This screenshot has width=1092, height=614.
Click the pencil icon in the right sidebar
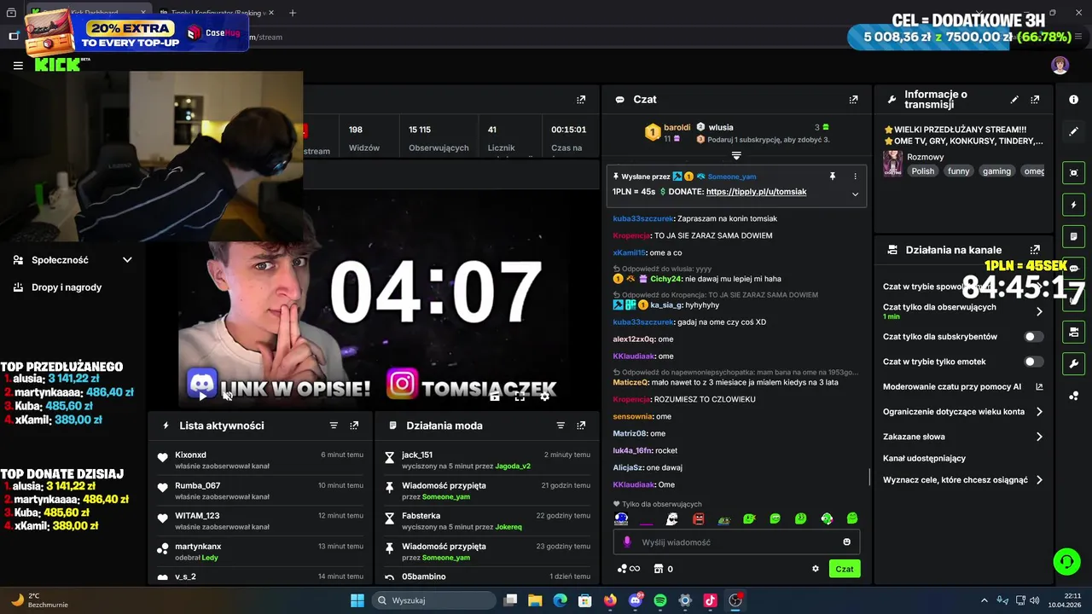pos(1074,131)
